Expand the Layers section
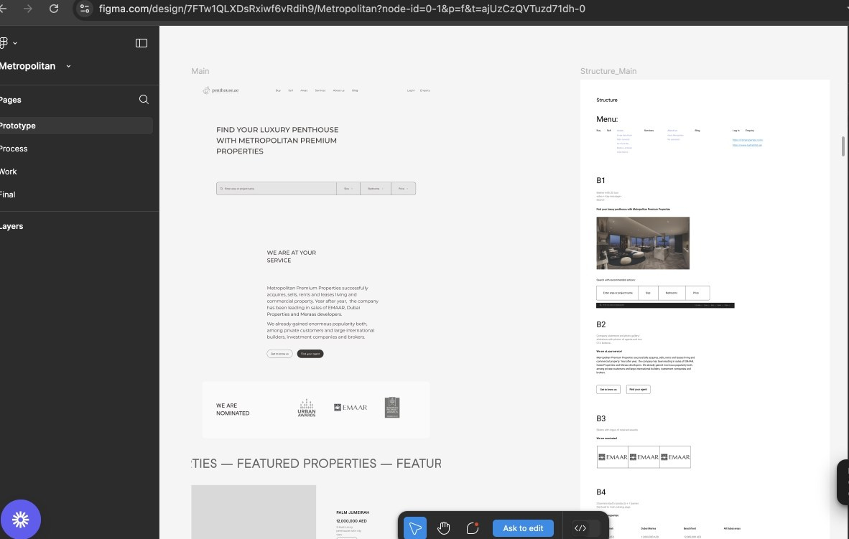This screenshot has width=849, height=539. click(x=11, y=225)
